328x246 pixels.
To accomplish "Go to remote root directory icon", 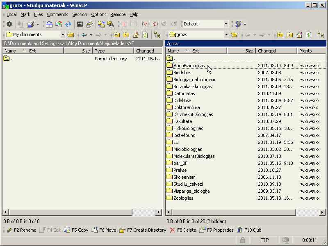I will point(290,35).
